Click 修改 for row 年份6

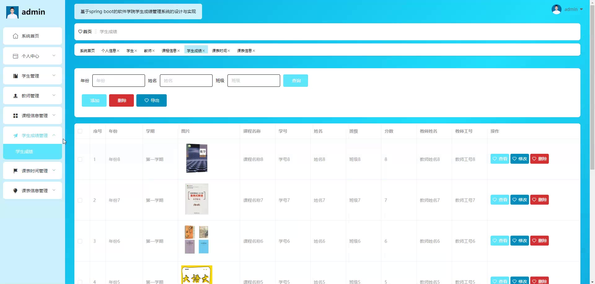tap(520, 241)
